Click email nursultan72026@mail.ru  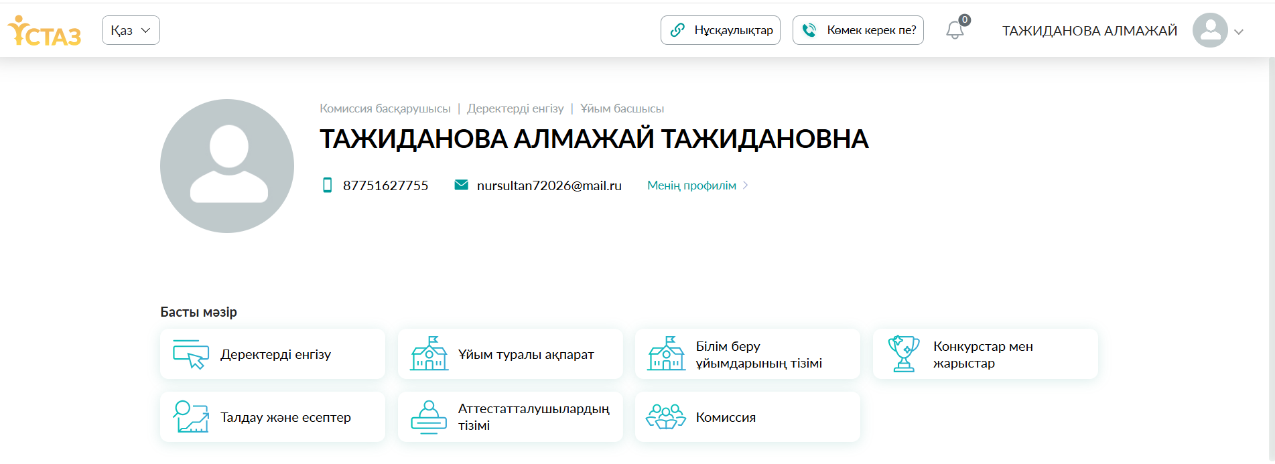549,185
